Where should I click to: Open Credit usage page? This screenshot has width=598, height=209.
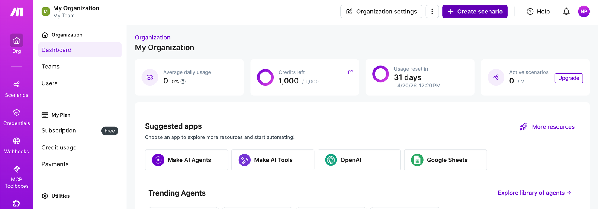pos(59,148)
